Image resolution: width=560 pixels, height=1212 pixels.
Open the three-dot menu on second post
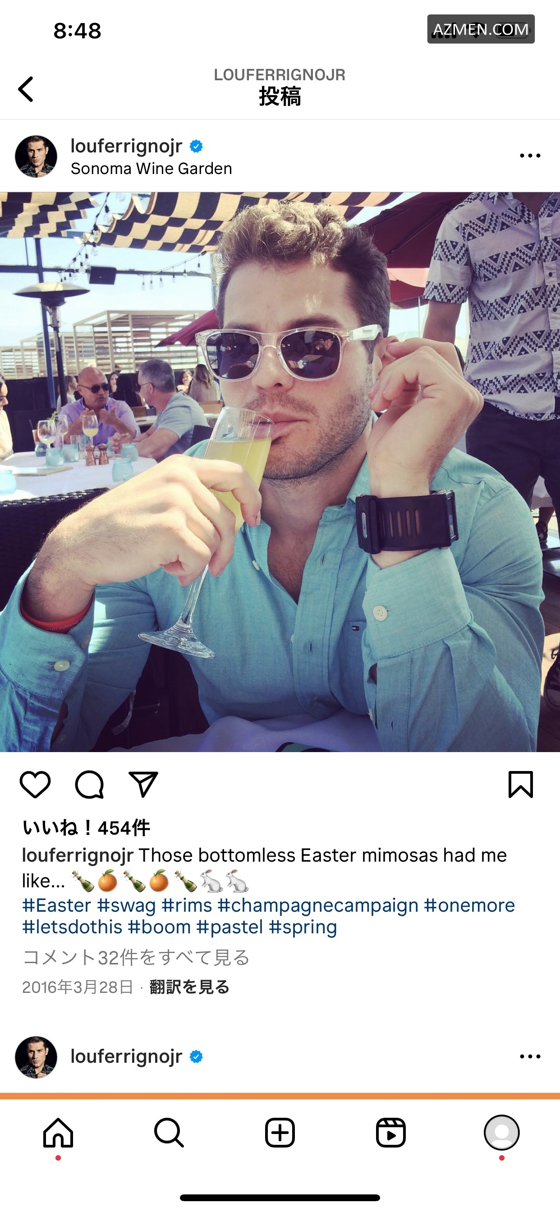pyautogui.click(x=530, y=1056)
